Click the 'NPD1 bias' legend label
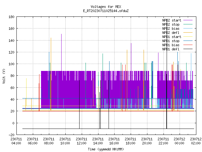 pos(171,45)
